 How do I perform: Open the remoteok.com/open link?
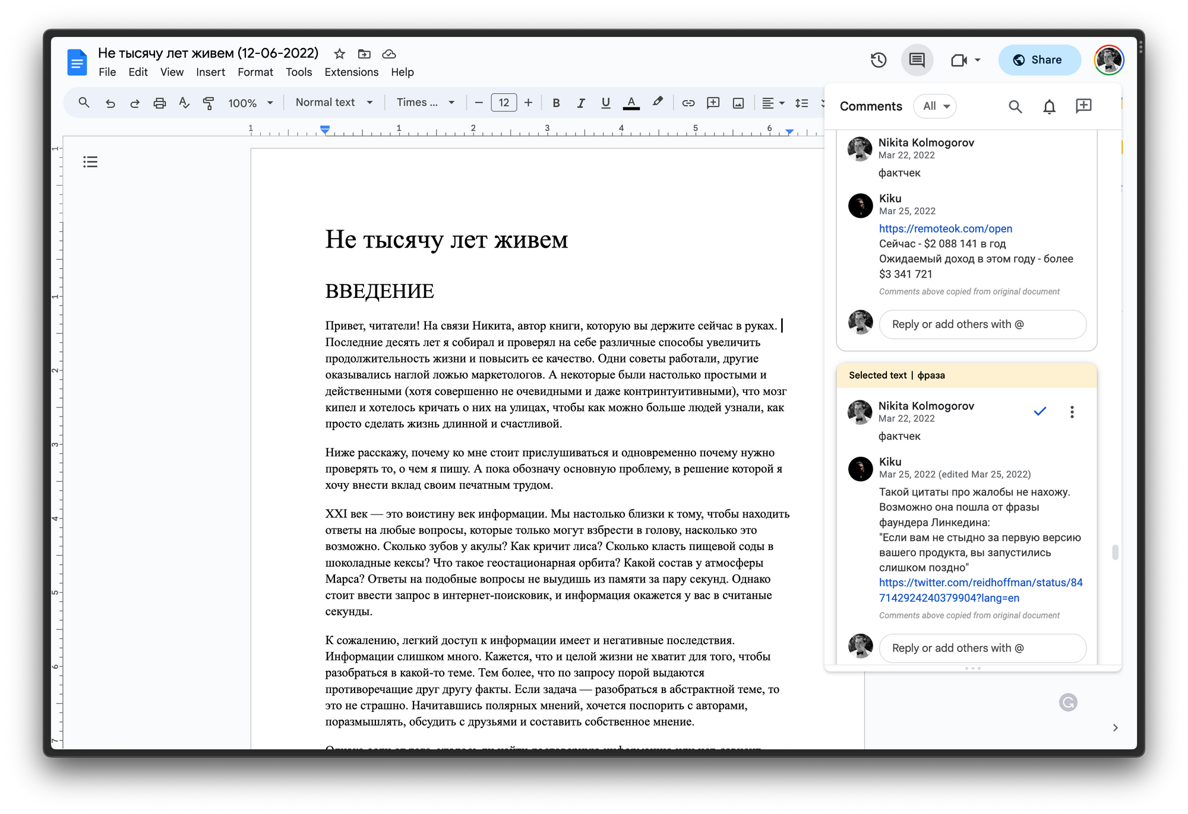[946, 228]
